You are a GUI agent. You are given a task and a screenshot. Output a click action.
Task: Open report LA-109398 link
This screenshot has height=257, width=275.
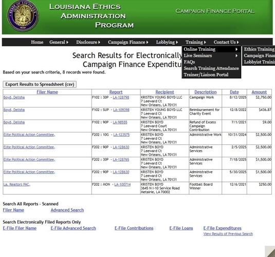[121, 110]
